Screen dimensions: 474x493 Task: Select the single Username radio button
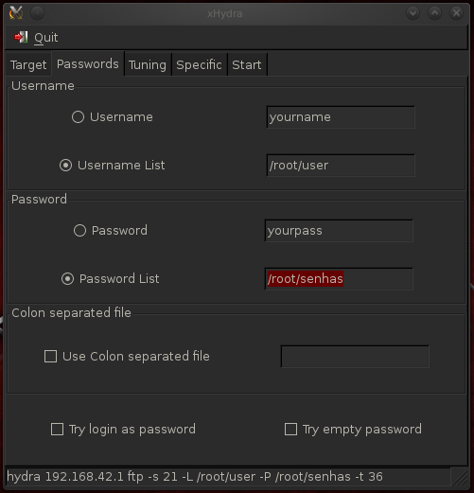pos(78,117)
